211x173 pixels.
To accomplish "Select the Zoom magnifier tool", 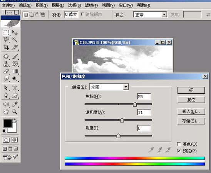I will [x=15, y=112].
